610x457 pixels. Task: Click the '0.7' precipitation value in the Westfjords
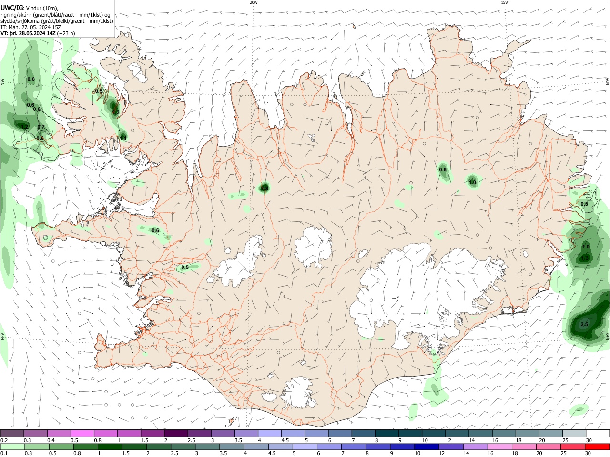[41, 127]
